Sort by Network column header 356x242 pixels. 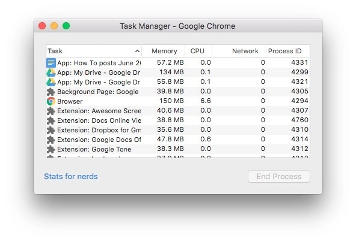(x=245, y=51)
